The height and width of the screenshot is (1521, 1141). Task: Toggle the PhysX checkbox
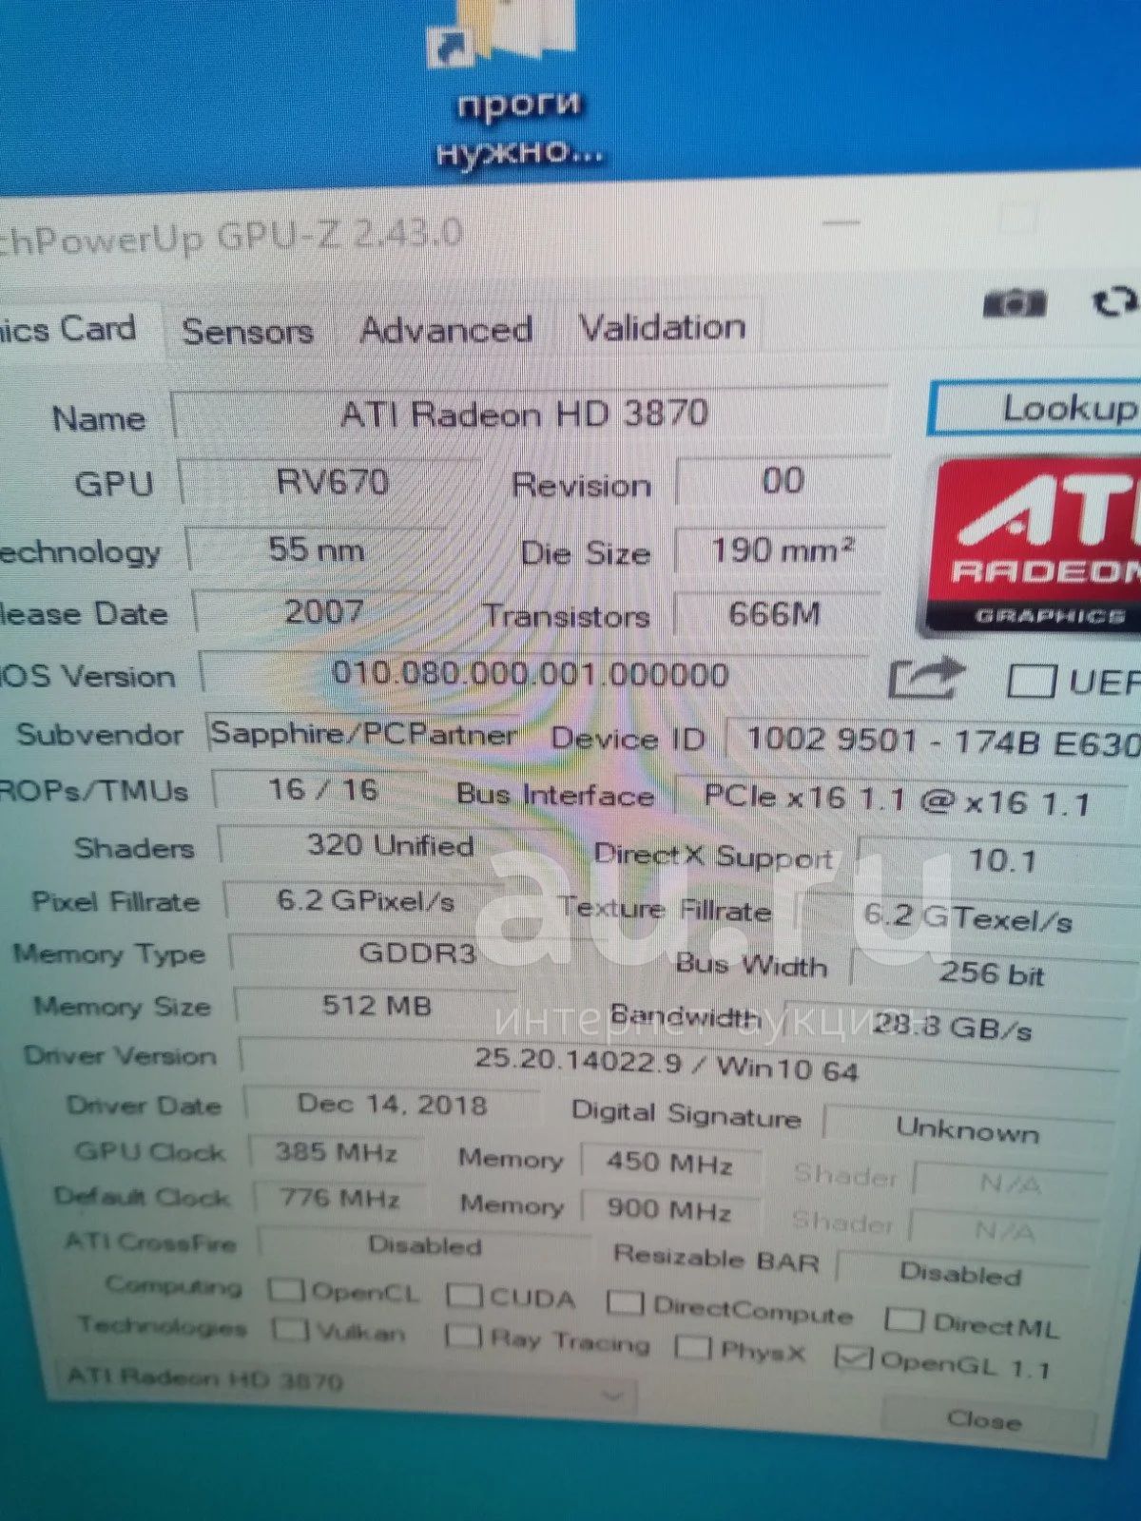pos(692,1346)
